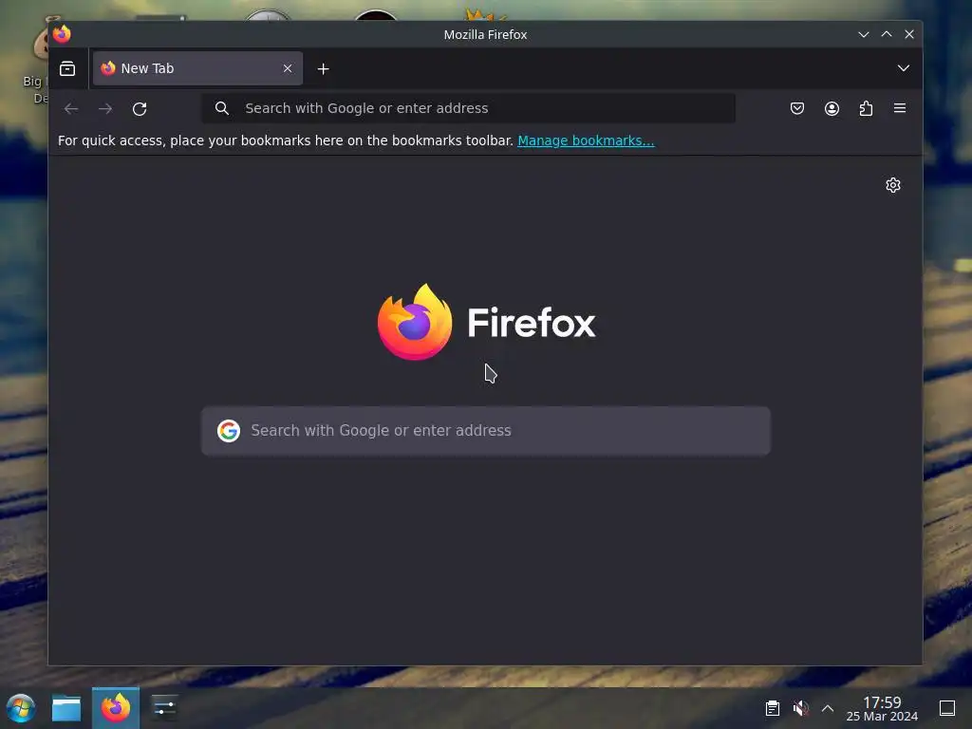Screen dimensions: 972x729
Task: Close the New Tab tab
Action: pos(288,68)
